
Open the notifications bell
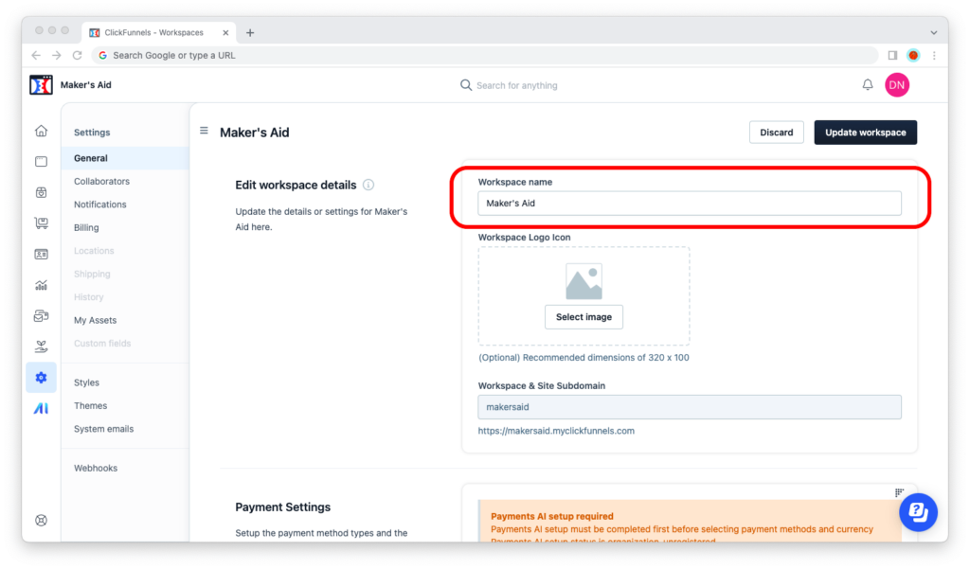point(868,84)
